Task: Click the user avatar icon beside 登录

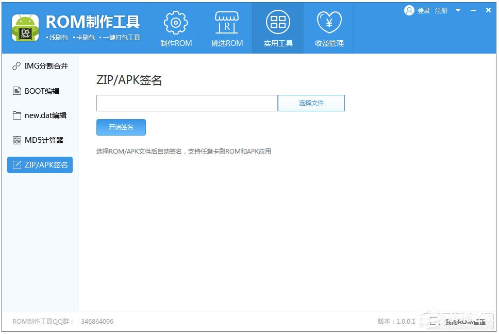Action: pos(408,10)
